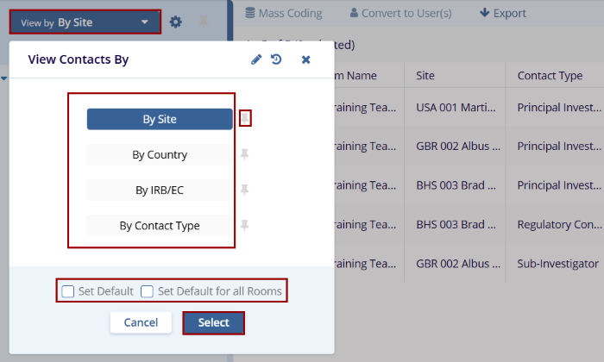Click the pin icon next to By Site
Image resolution: width=604 pixels, height=362 pixels.
[x=245, y=118]
